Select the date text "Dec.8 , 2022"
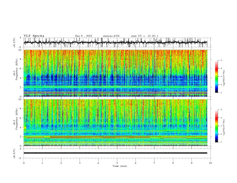This screenshot has width=237, height=183. pyautogui.click(x=83, y=36)
